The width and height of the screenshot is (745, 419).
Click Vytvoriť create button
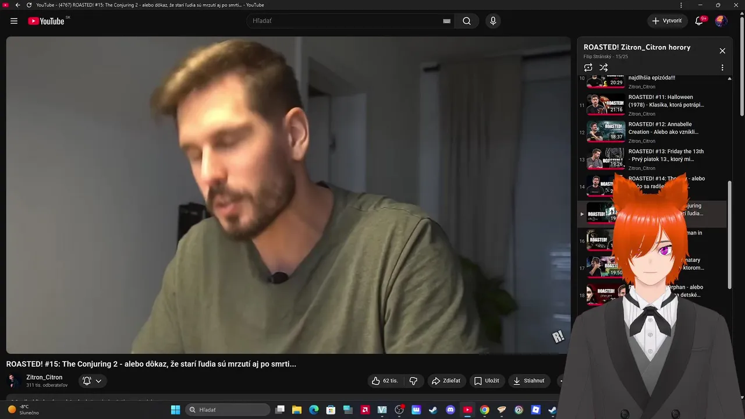(x=667, y=21)
